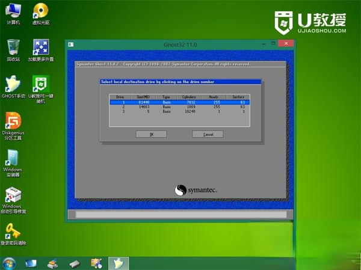Open the 虚拟光驱 desktop icon
The height and width of the screenshot is (270, 361).
tap(41, 14)
